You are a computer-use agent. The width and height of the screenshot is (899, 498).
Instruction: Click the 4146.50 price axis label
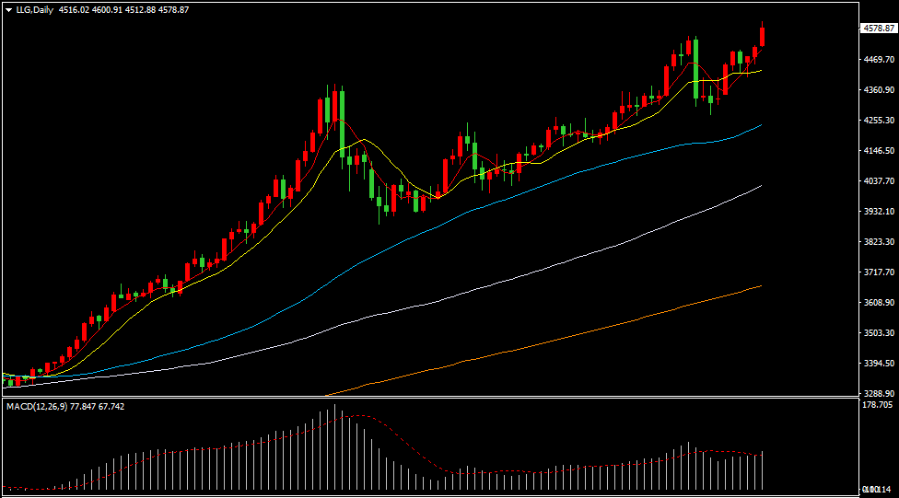pyautogui.click(x=879, y=151)
